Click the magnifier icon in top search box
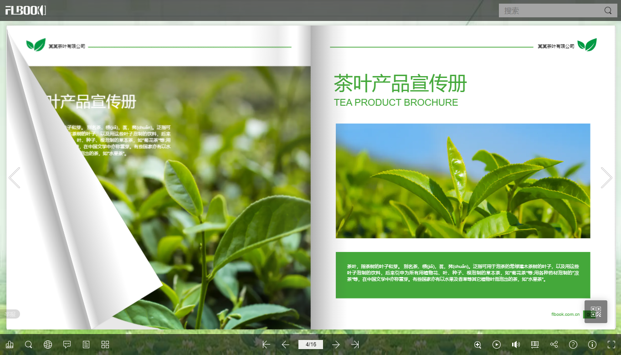 [608, 10]
